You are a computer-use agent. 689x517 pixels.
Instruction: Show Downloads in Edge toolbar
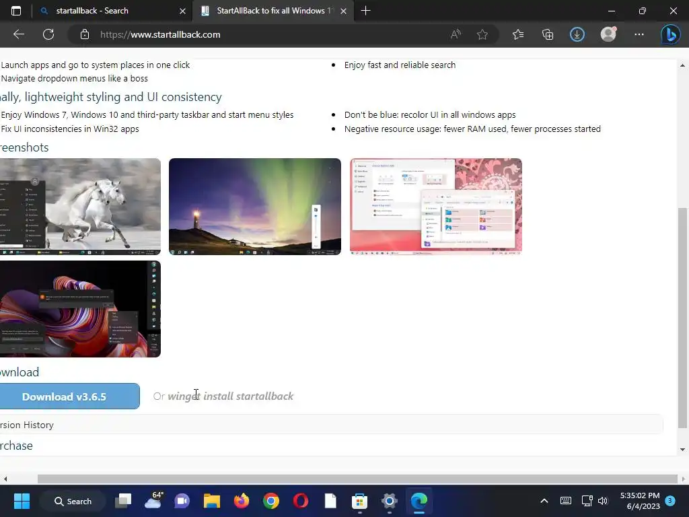tap(577, 34)
